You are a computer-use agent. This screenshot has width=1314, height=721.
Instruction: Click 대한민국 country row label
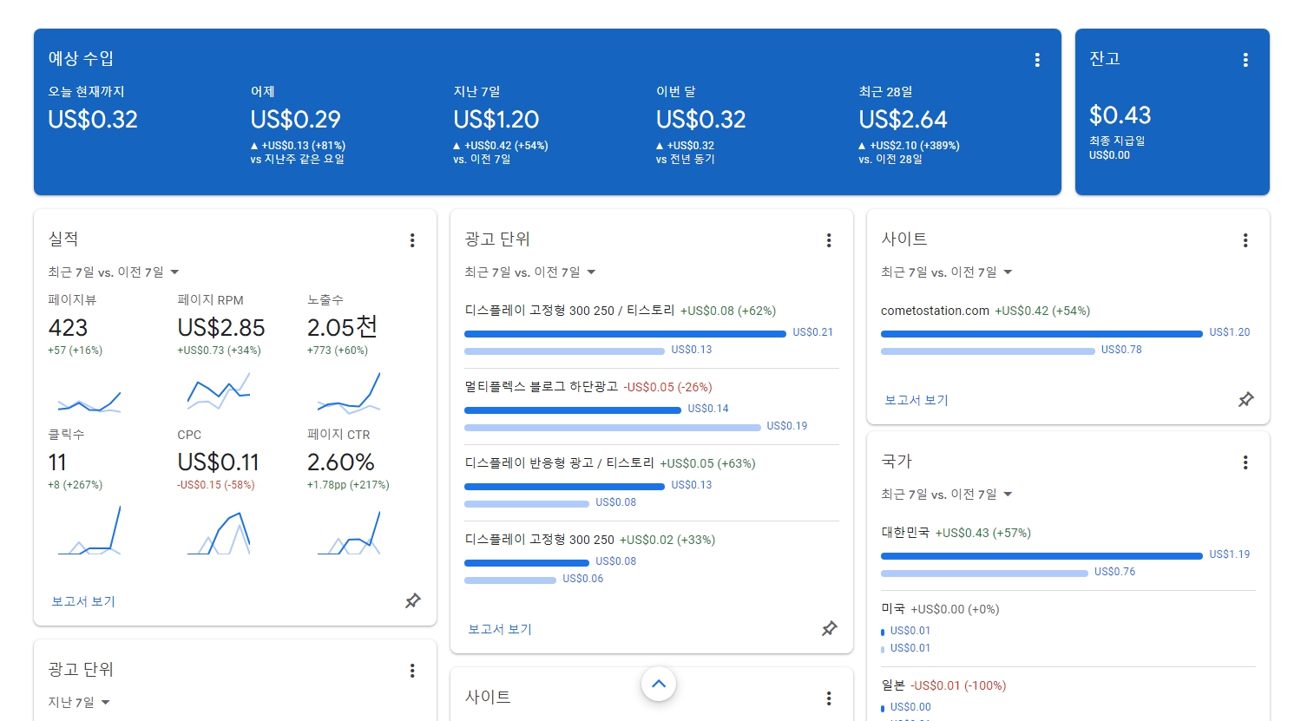[905, 533]
